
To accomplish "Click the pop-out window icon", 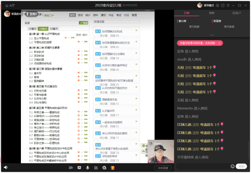I will click(x=223, y=5).
